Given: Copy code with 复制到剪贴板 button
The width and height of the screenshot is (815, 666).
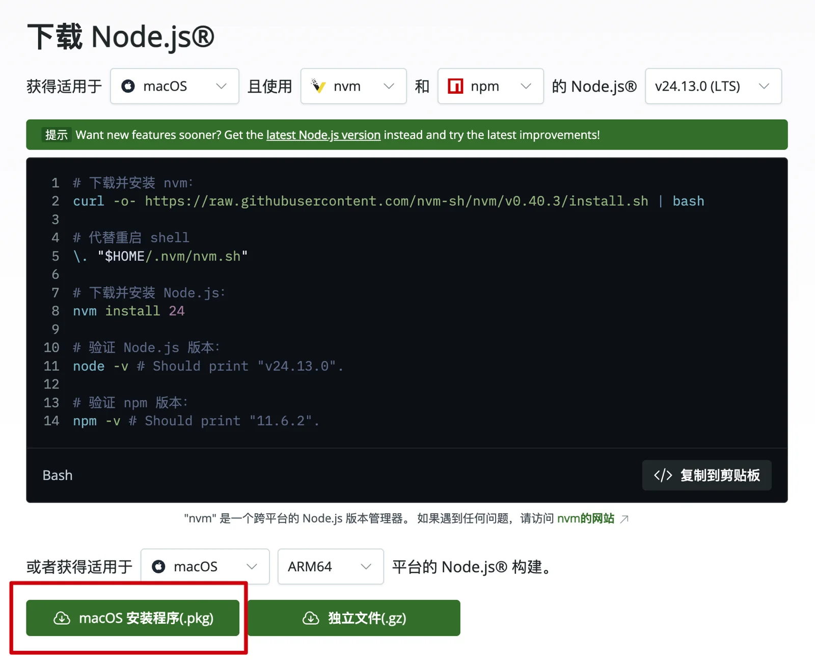Looking at the screenshot, I should click(707, 476).
